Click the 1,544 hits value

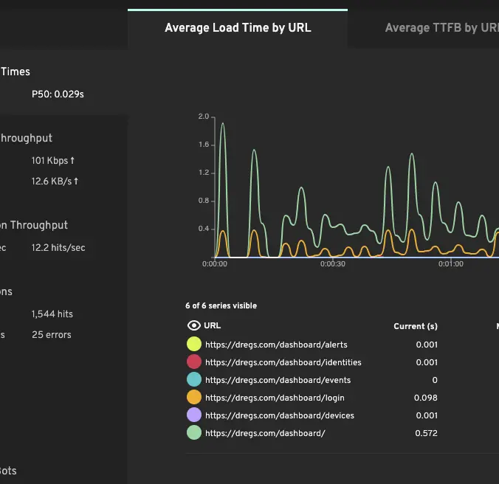click(x=52, y=314)
